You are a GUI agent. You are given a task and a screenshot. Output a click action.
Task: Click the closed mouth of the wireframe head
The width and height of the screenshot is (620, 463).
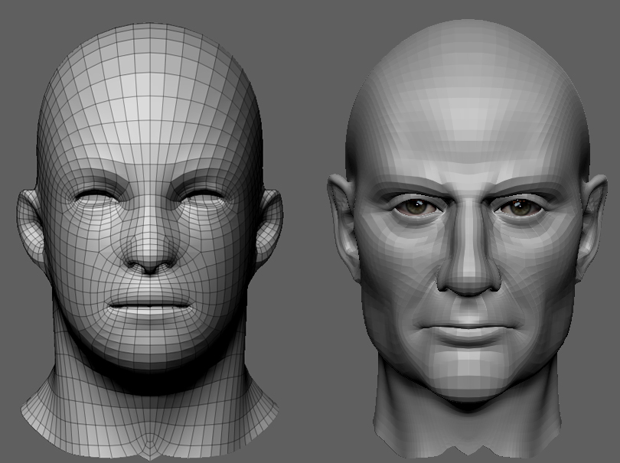(x=150, y=305)
